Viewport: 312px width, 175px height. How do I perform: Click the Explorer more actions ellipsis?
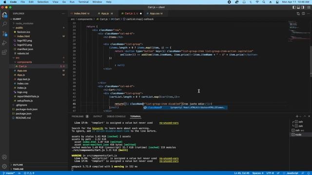click(63, 14)
